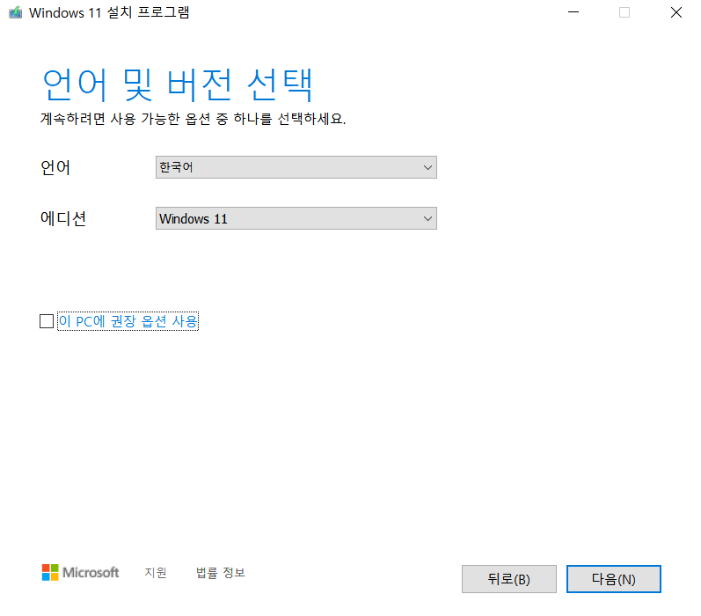Click the '이 PC에 권장 옵션 사용' label text
This screenshot has height=616, width=701.
point(128,321)
